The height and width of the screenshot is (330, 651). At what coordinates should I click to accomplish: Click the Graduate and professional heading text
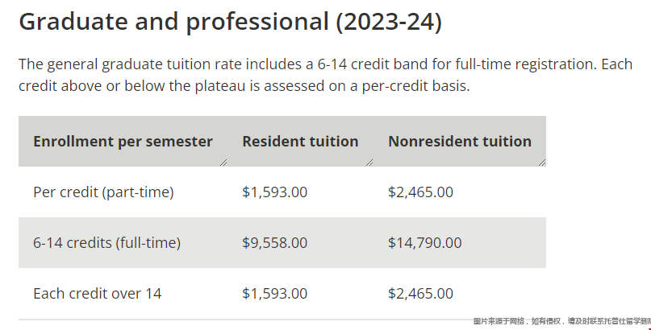[173, 22]
